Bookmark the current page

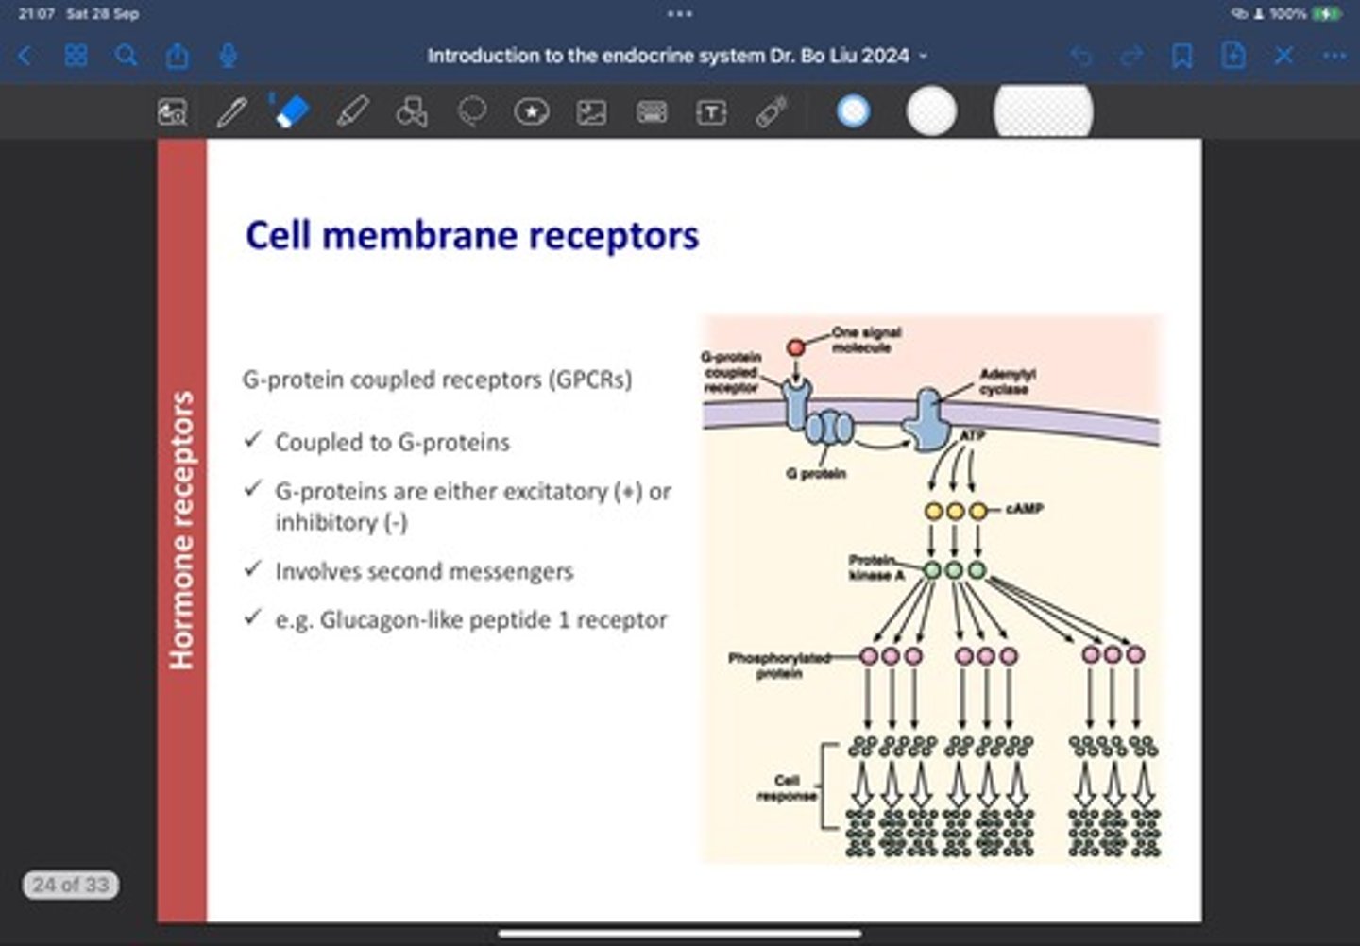tap(1181, 56)
